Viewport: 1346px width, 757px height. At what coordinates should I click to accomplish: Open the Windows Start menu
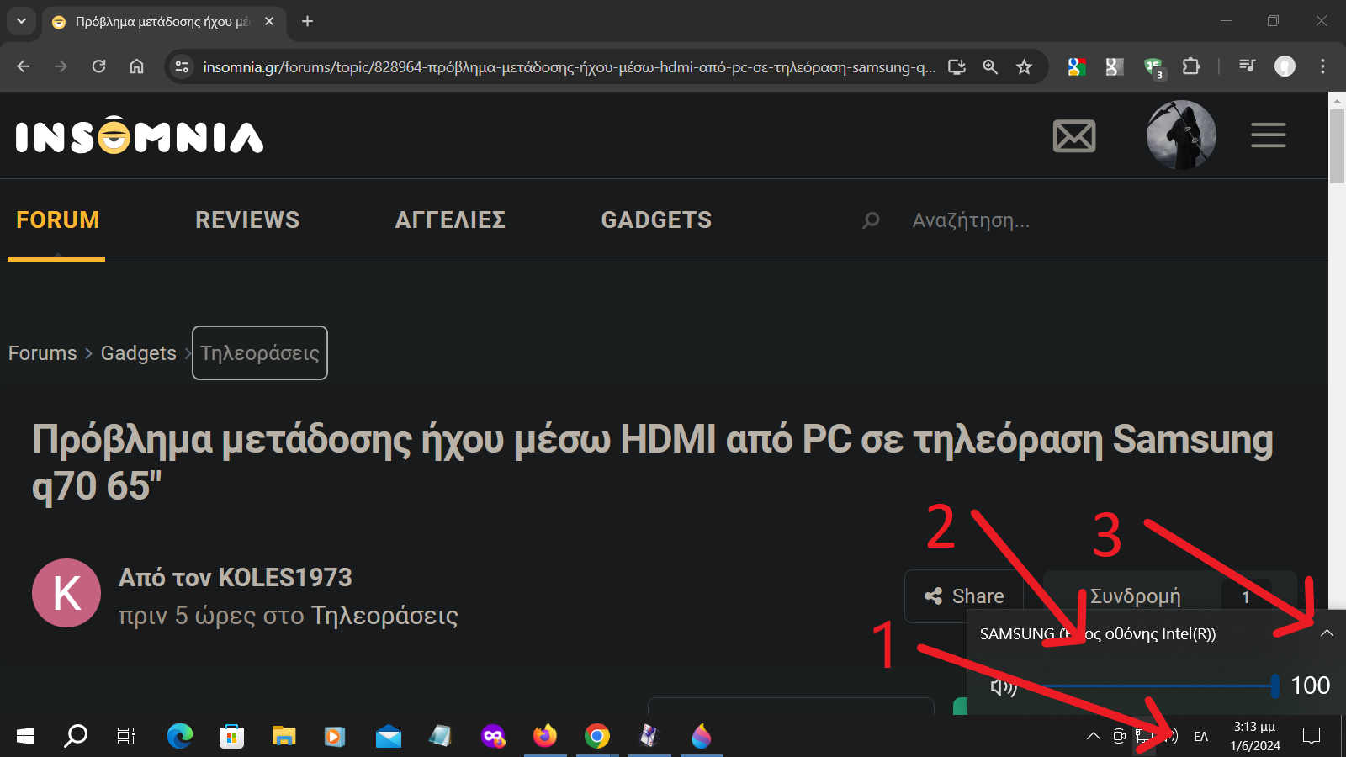pyautogui.click(x=25, y=737)
